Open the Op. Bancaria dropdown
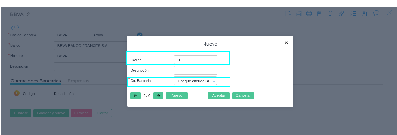Screen dimensions: 397x135 (x=195, y=81)
